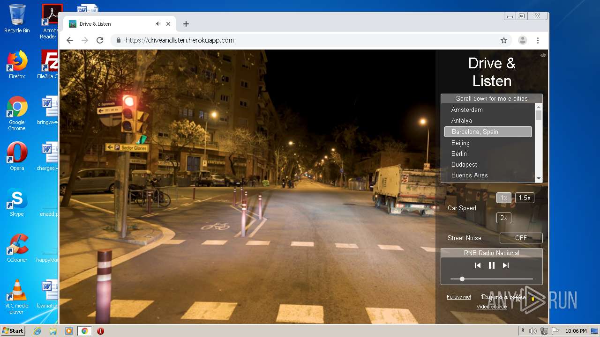View site info via padlock icon
This screenshot has height=337, width=600.
[119, 40]
